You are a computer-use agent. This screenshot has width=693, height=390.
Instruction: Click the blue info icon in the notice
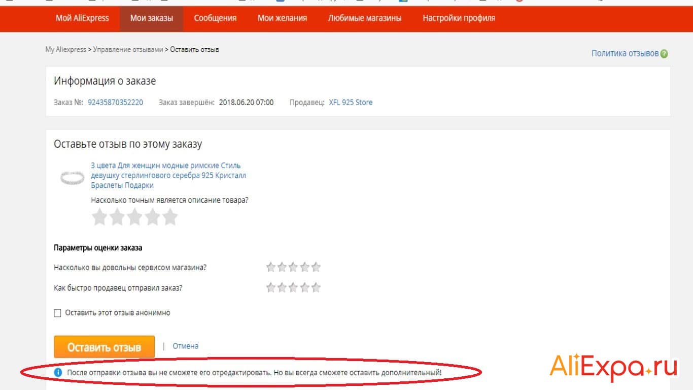click(x=58, y=373)
